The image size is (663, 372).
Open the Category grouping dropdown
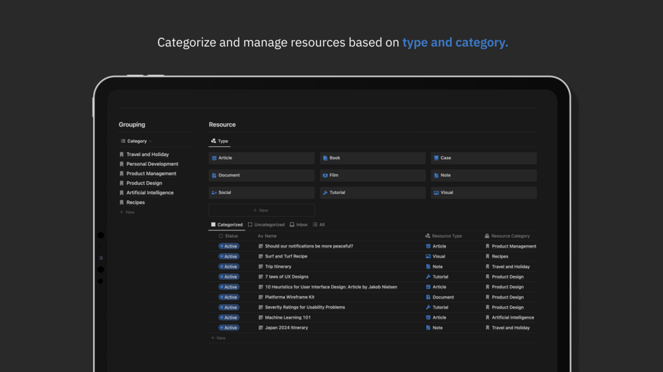click(x=136, y=141)
